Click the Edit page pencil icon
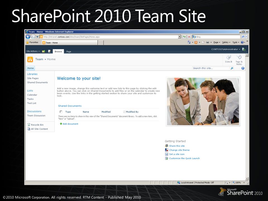 [49, 51]
